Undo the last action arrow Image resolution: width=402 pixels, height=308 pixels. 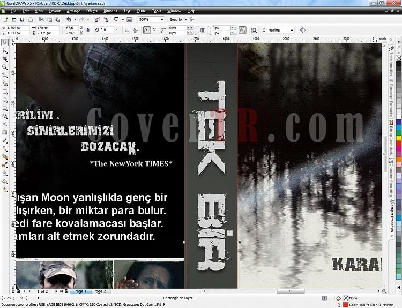click(x=69, y=19)
